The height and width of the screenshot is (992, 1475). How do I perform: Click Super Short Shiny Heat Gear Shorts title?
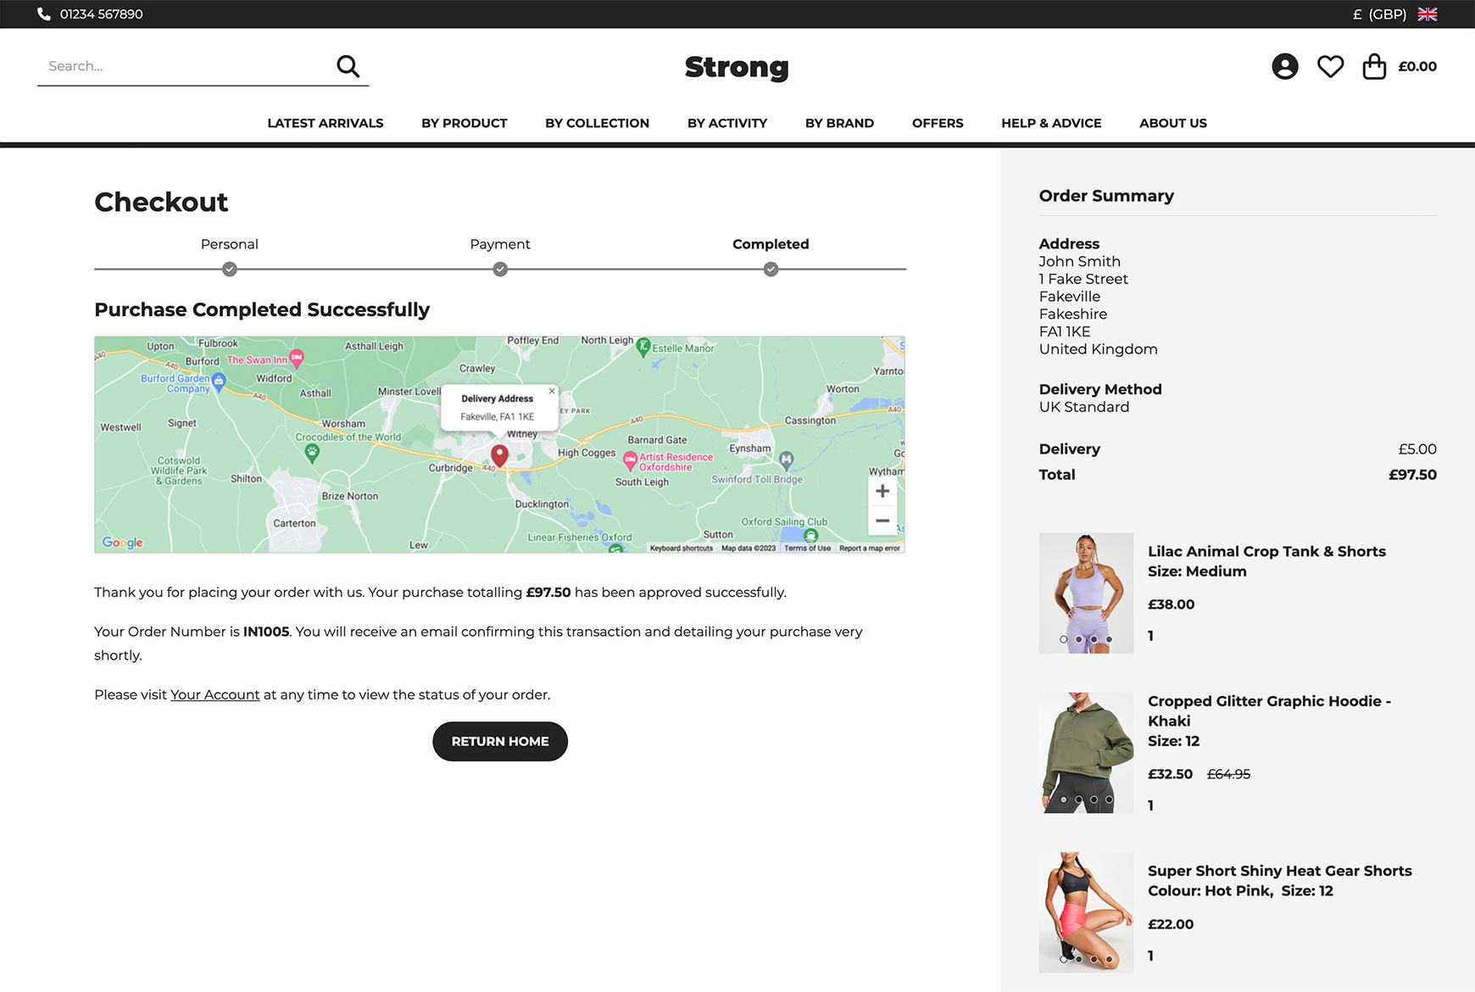click(x=1280, y=871)
